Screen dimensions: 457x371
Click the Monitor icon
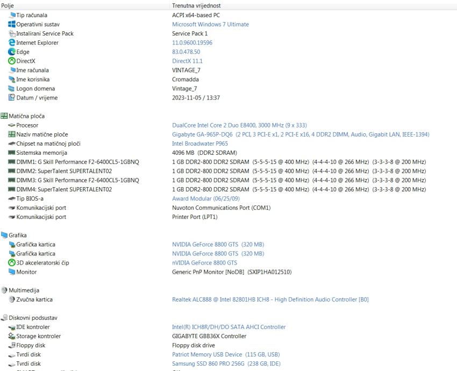[12, 272]
